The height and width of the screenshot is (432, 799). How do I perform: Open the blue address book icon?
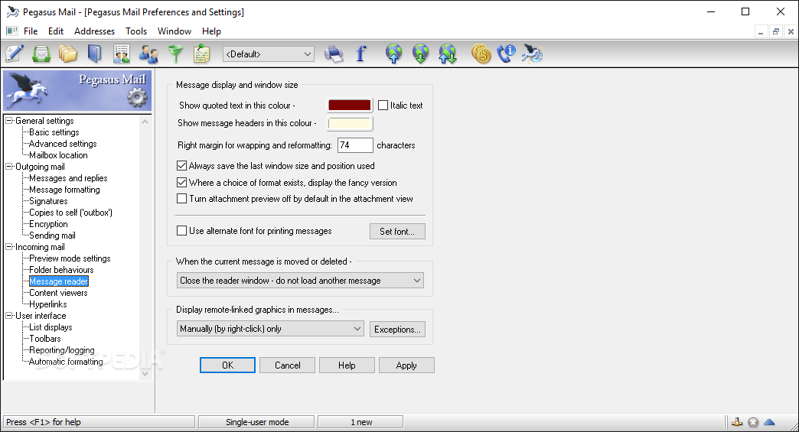click(95, 54)
